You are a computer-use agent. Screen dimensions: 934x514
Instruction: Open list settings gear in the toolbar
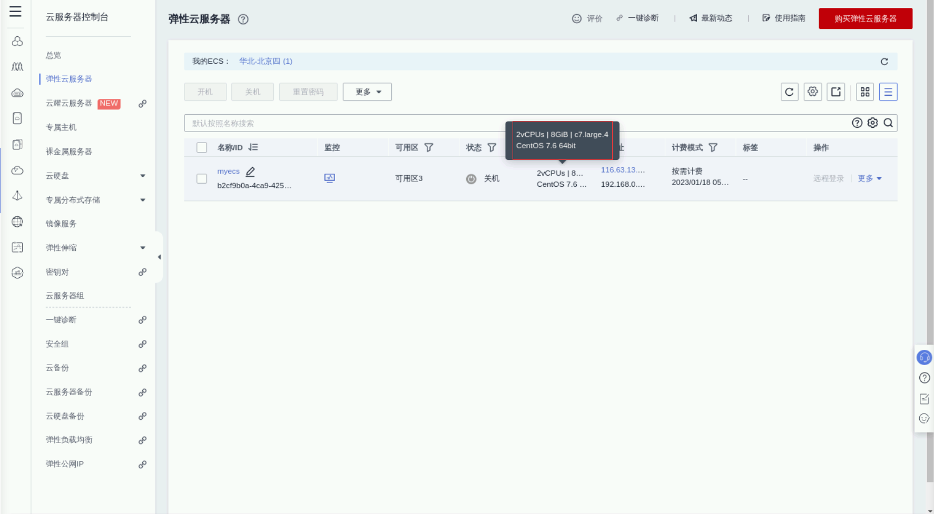(x=813, y=92)
